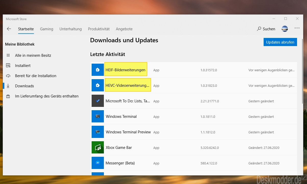
Task: Click the Windows Terminal Preview icon
Action: (x=98, y=132)
